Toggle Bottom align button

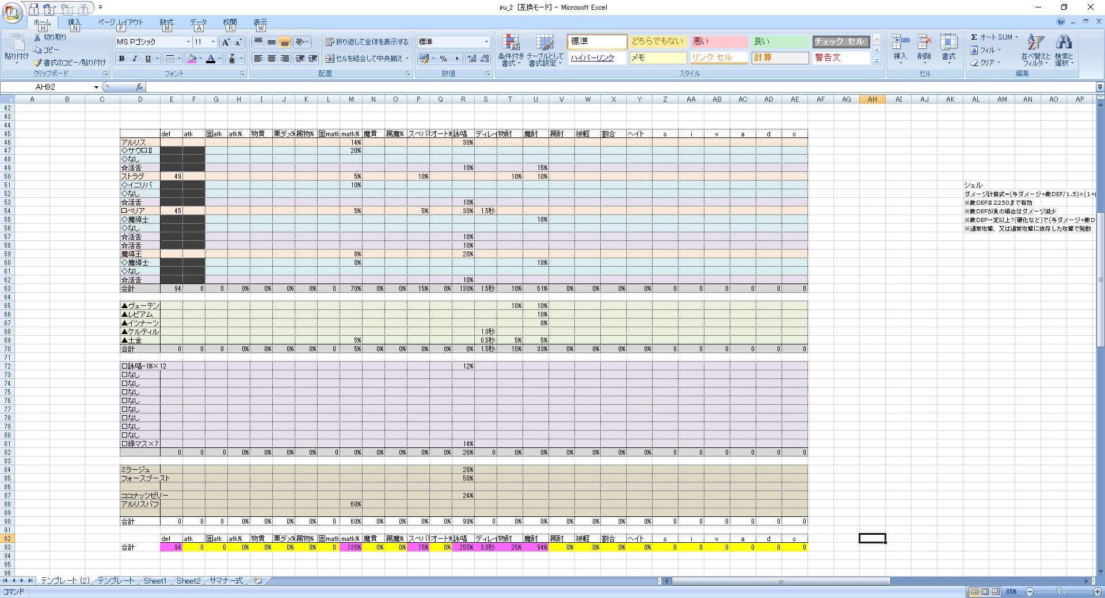tap(284, 41)
